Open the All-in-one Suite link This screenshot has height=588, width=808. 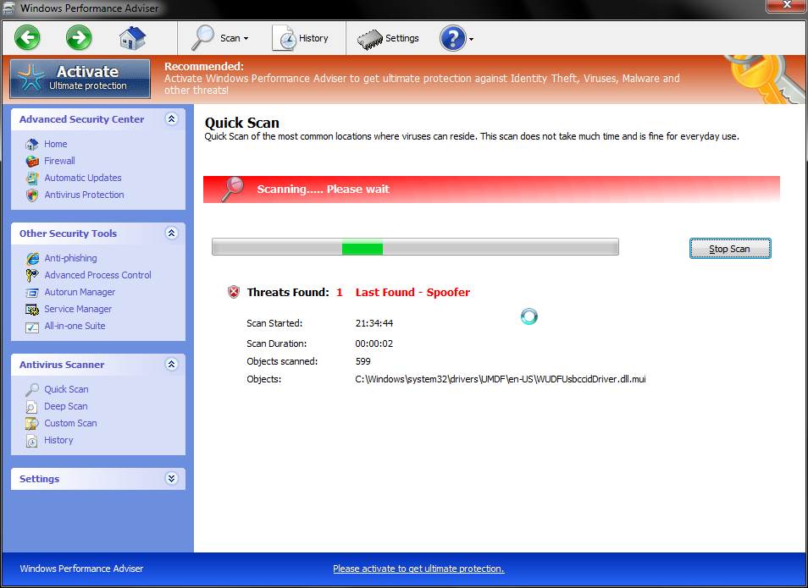[x=75, y=326]
